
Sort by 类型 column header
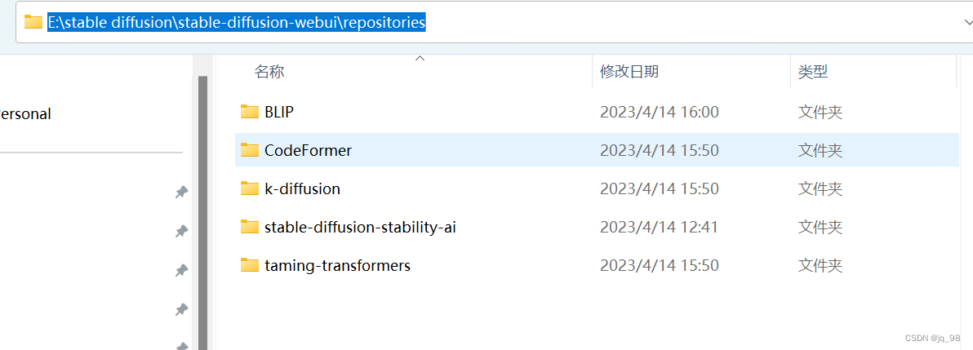(813, 72)
